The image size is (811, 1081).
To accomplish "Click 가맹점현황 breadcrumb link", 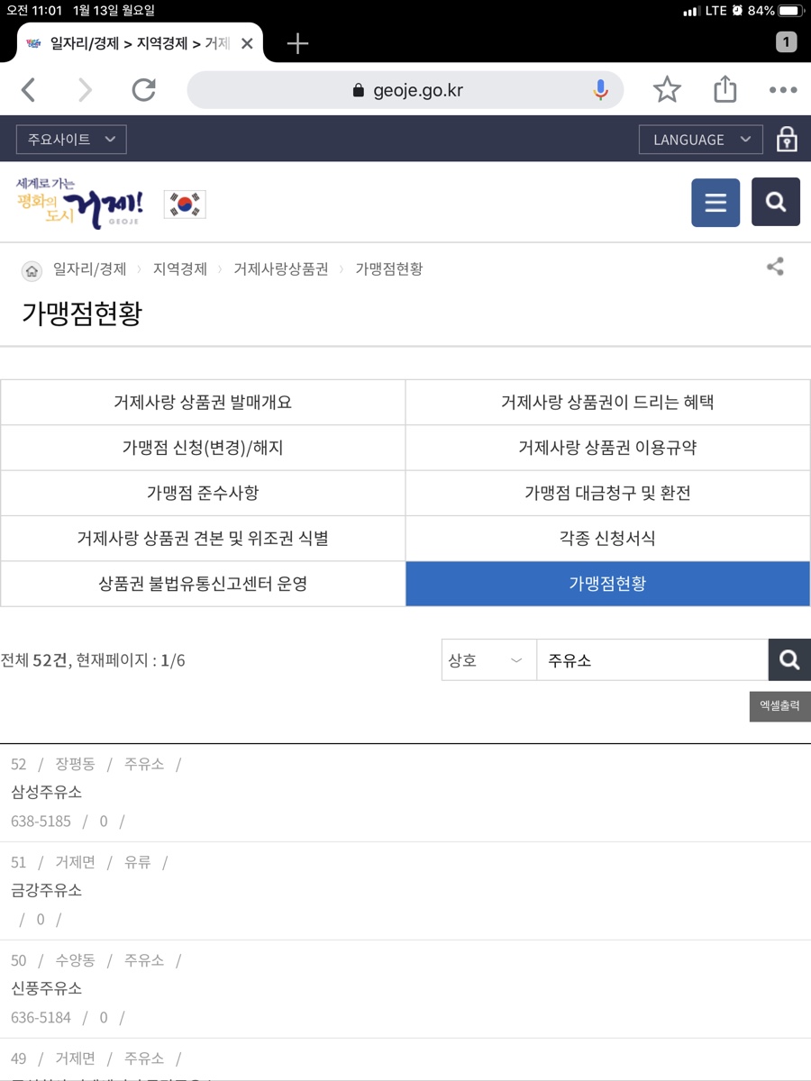I will click(389, 269).
